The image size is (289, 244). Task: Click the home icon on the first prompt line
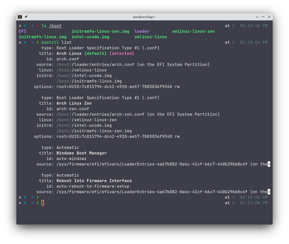coord(25,26)
